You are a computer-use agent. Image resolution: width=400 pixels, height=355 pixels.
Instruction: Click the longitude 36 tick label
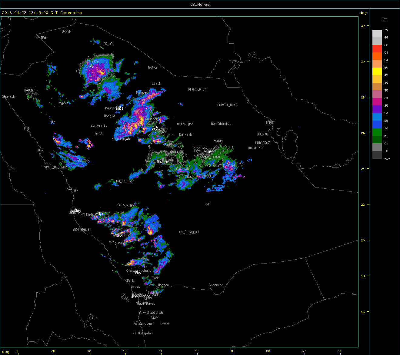pos(17,351)
